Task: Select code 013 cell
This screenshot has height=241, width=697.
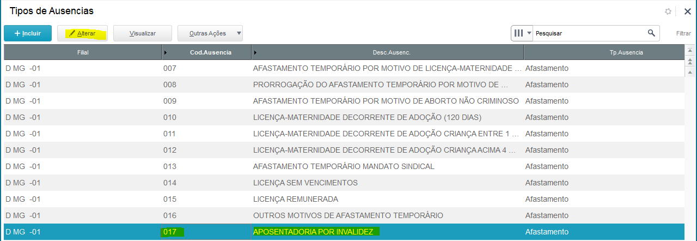Action: click(206, 166)
